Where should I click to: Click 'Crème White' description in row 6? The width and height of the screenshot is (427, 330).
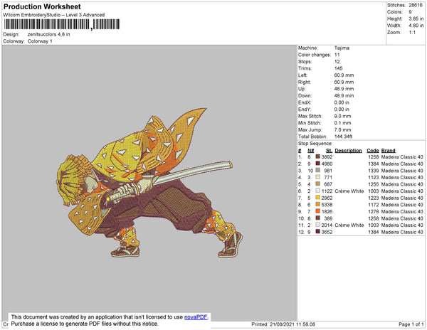349,191
